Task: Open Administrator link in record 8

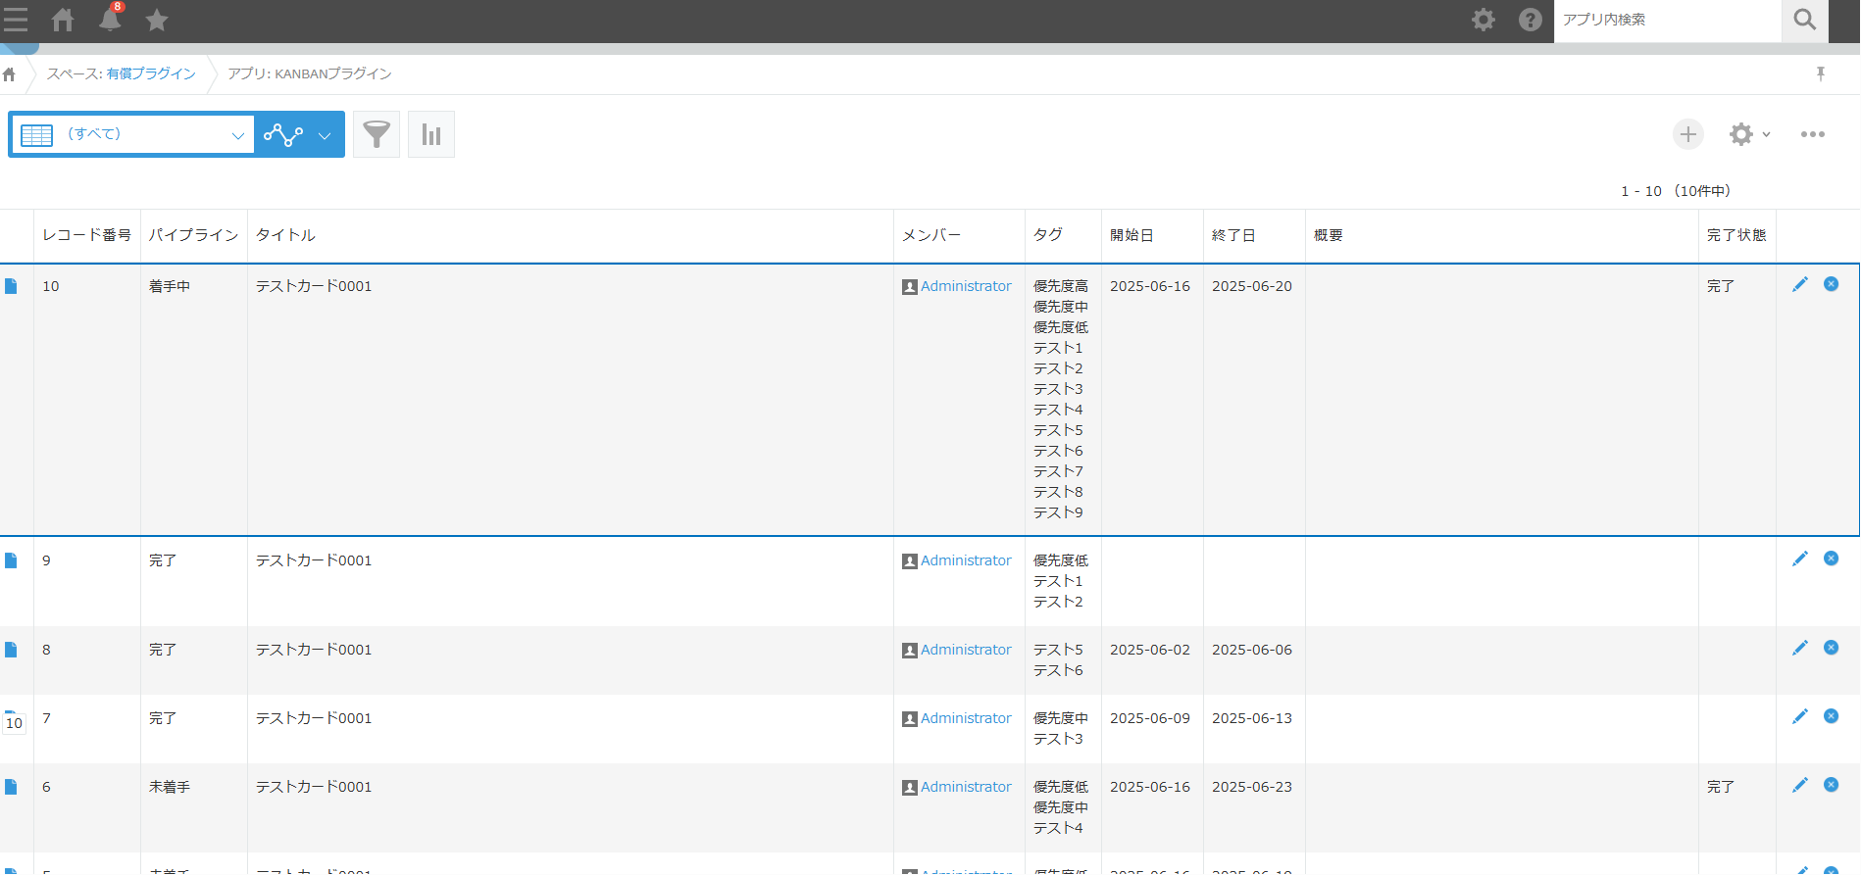Action: tap(966, 650)
